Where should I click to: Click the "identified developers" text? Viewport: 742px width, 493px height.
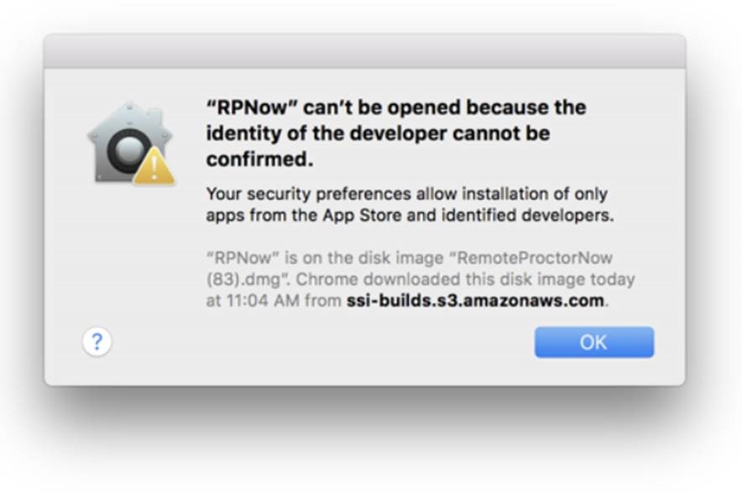point(527,216)
